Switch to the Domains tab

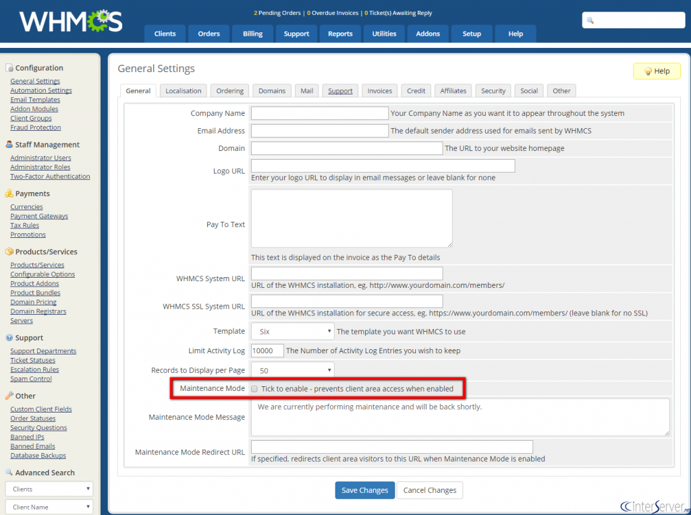[x=272, y=91]
